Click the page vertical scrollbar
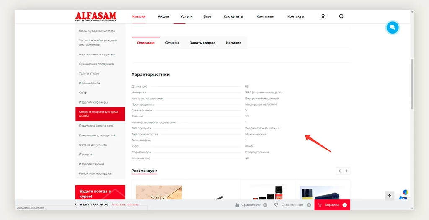The height and width of the screenshot is (220, 429). [412, 84]
